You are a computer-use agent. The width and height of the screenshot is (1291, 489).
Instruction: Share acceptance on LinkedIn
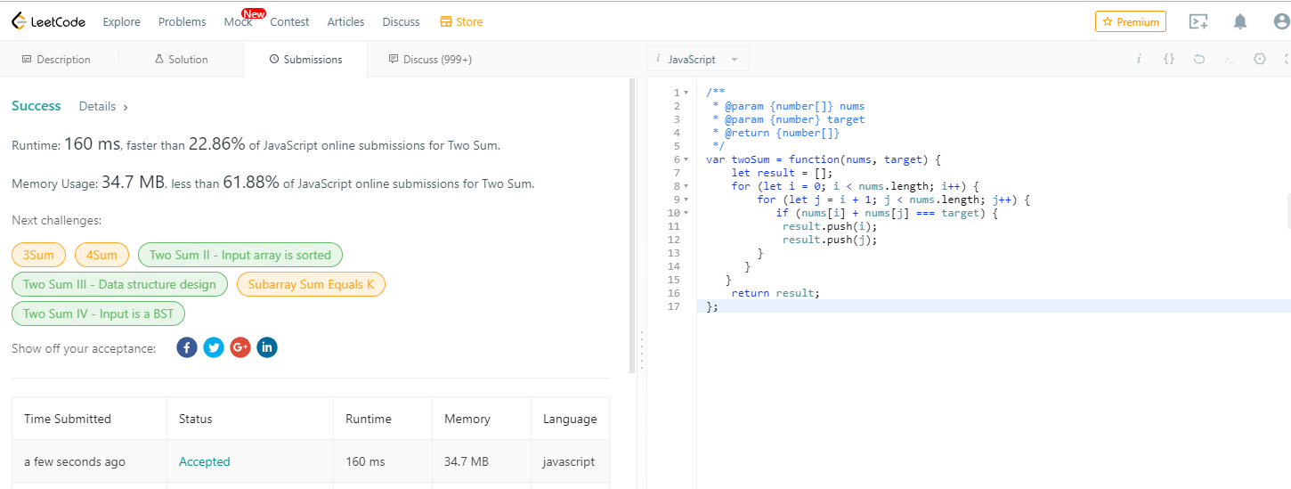click(267, 347)
